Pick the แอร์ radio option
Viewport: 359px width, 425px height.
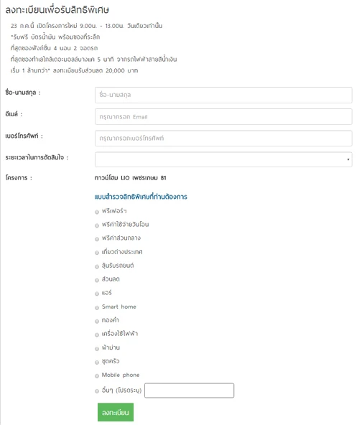click(x=97, y=294)
